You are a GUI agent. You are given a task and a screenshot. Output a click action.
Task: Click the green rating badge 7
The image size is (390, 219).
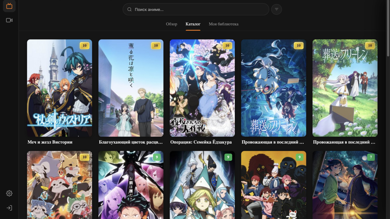(x=371, y=157)
